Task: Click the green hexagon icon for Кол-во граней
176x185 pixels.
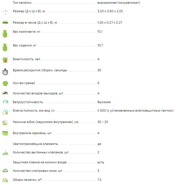Action: tap(5, 83)
